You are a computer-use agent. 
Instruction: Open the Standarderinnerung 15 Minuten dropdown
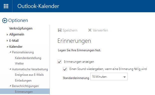(x=109, y=76)
